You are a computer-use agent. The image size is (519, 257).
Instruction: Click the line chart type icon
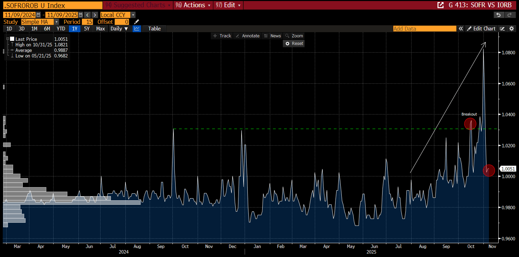[137, 29]
